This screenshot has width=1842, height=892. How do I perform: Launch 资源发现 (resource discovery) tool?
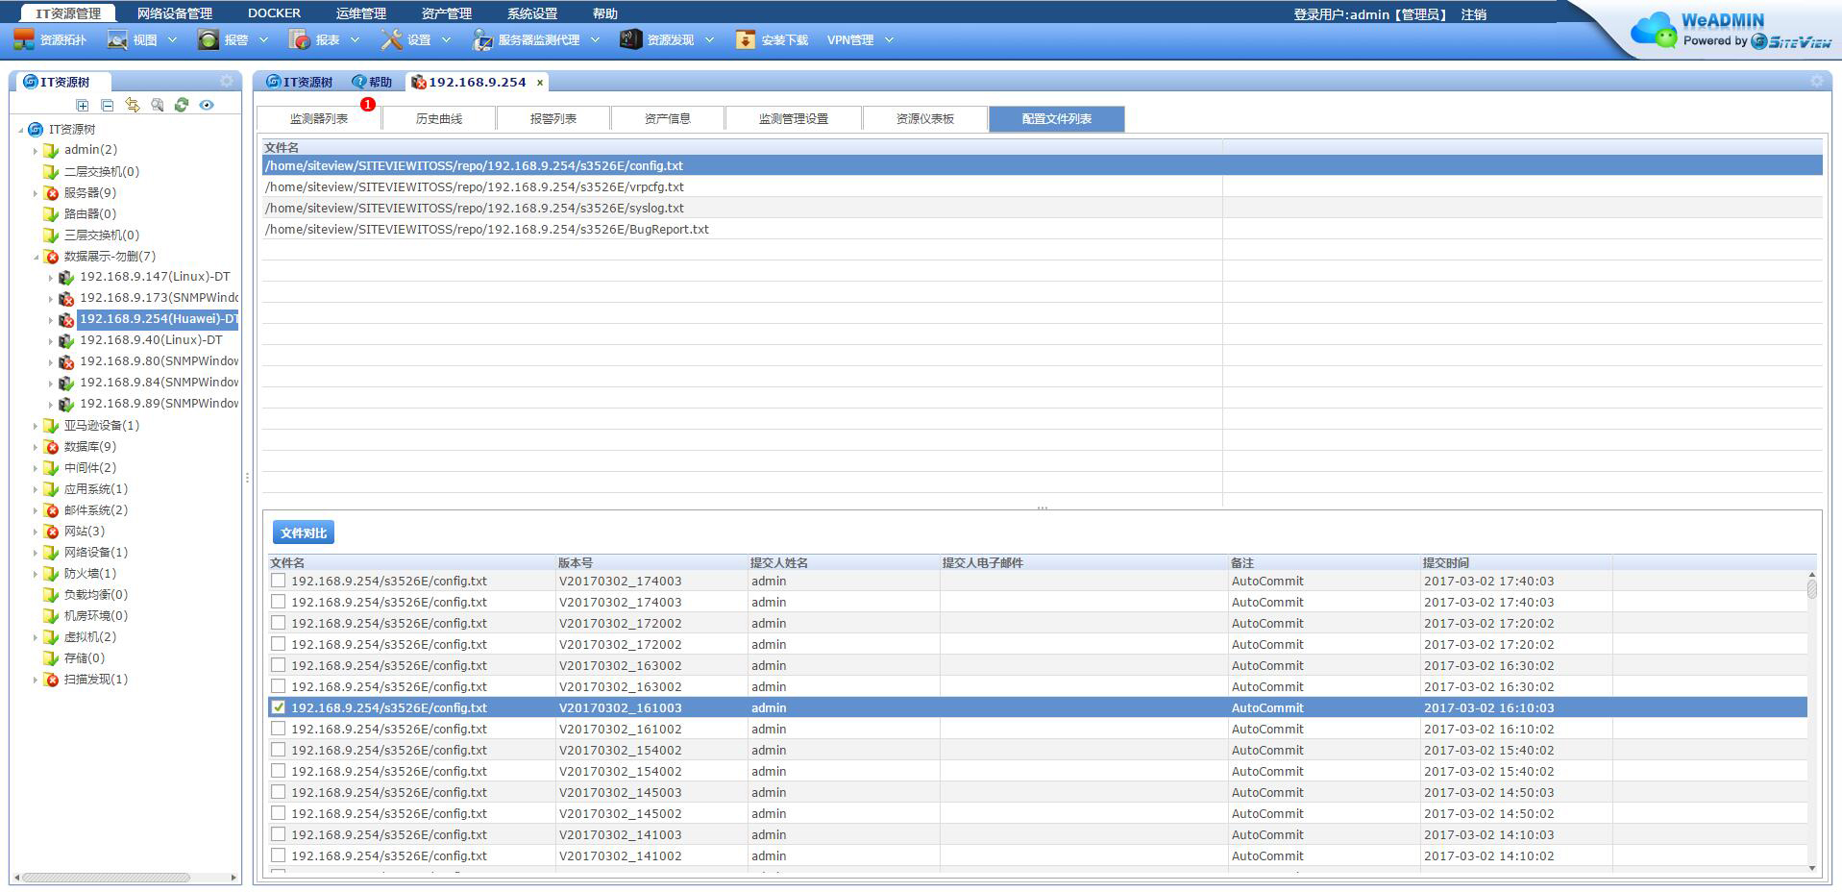point(630,39)
